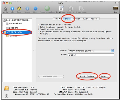
Task: Open the Format dropdown menu
Action: 91,51
